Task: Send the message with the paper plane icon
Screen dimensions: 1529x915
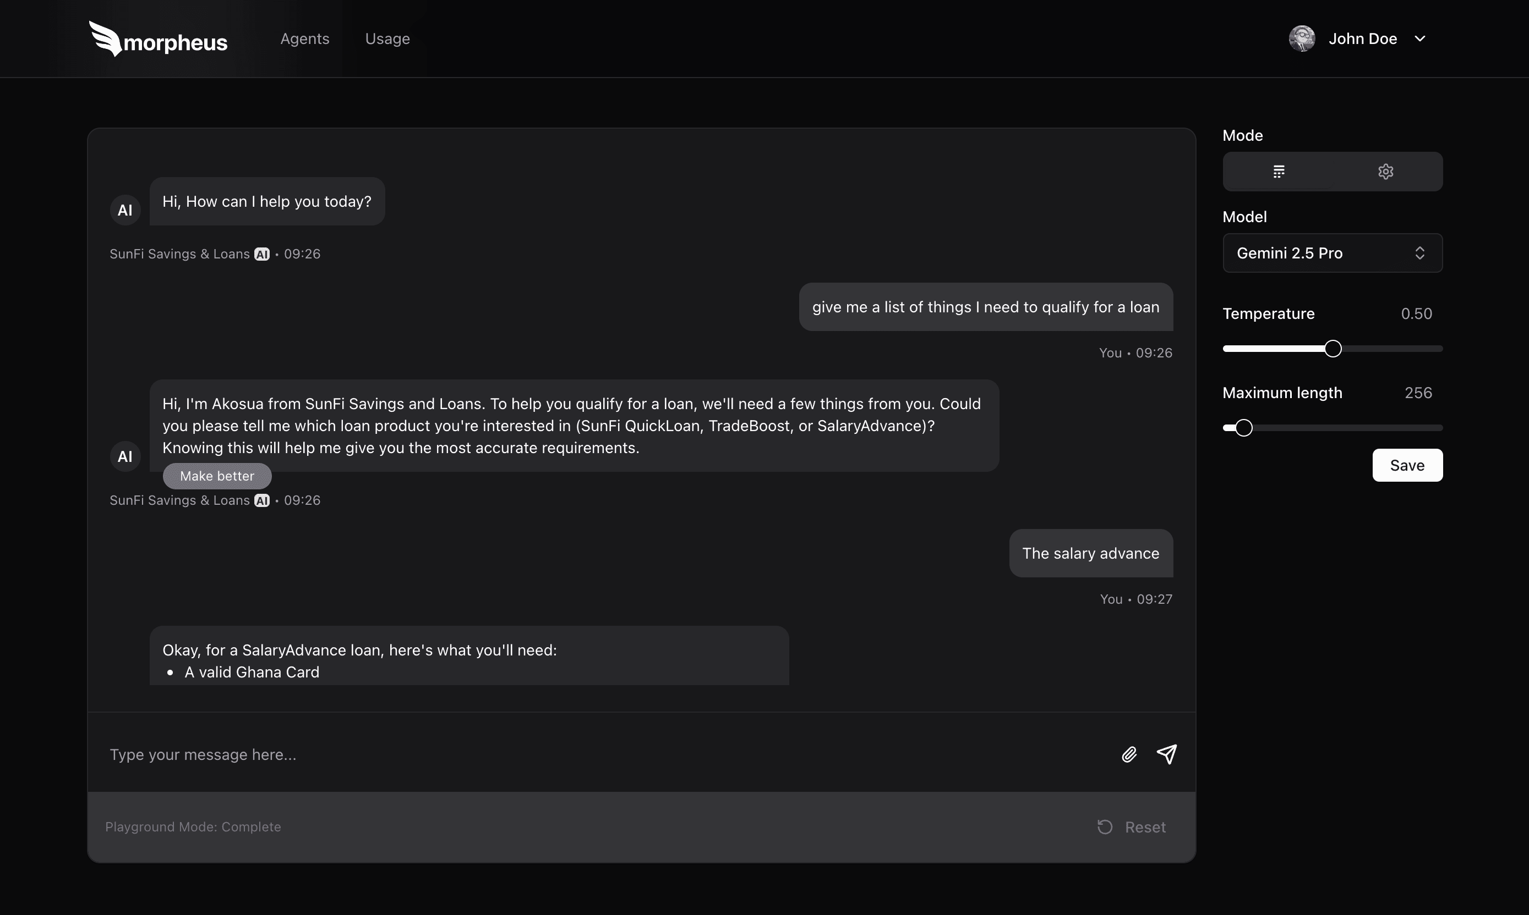Action: [x=1167, y=754]
